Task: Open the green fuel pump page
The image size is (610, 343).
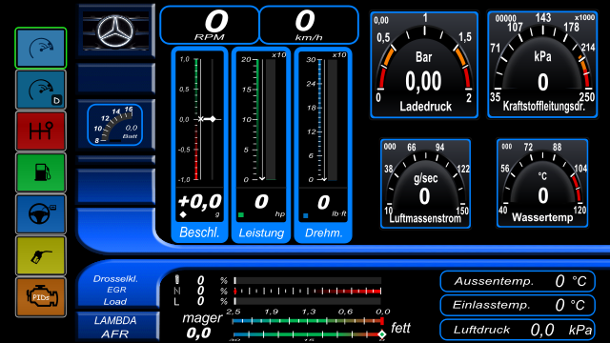Action: coord(41,172)
